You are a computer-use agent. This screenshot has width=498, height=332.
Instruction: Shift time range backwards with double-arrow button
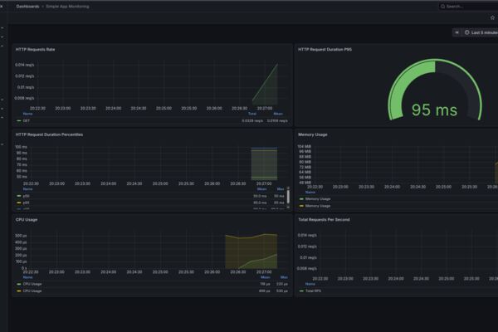456,32
